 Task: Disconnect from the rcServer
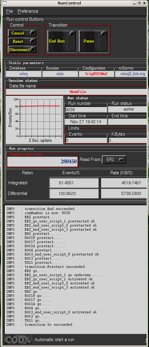tap(22, 50)
